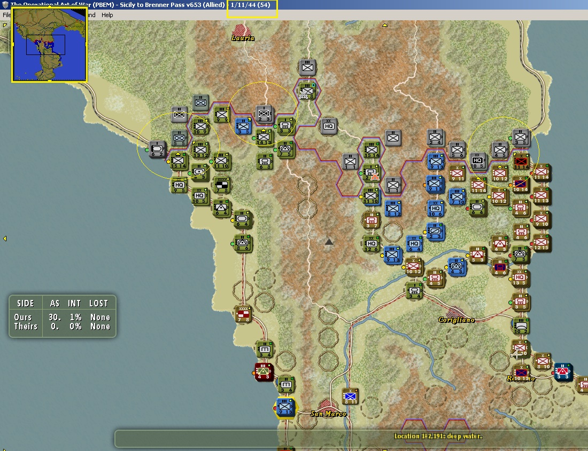Select the gray infantry regiment below Lauria
This screenshot has width=588, height=451.
307,67
